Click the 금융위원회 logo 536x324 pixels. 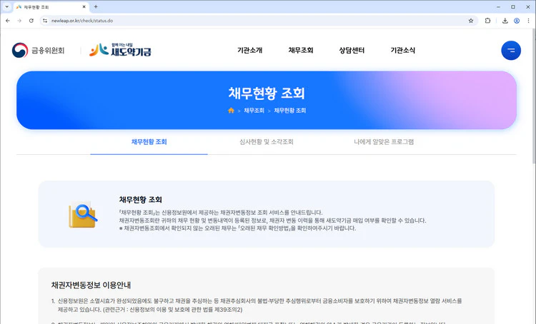(39, 51)
